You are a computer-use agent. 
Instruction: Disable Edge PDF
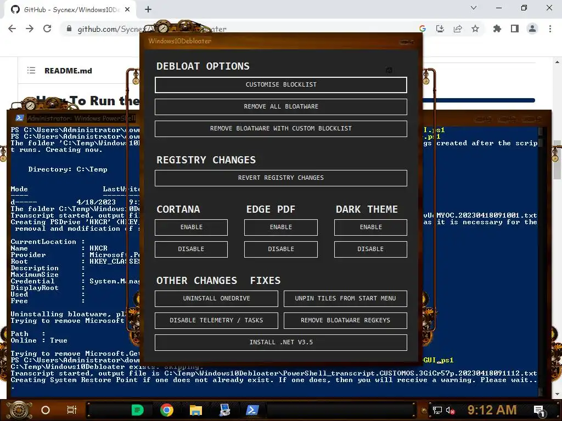point(280,249)
